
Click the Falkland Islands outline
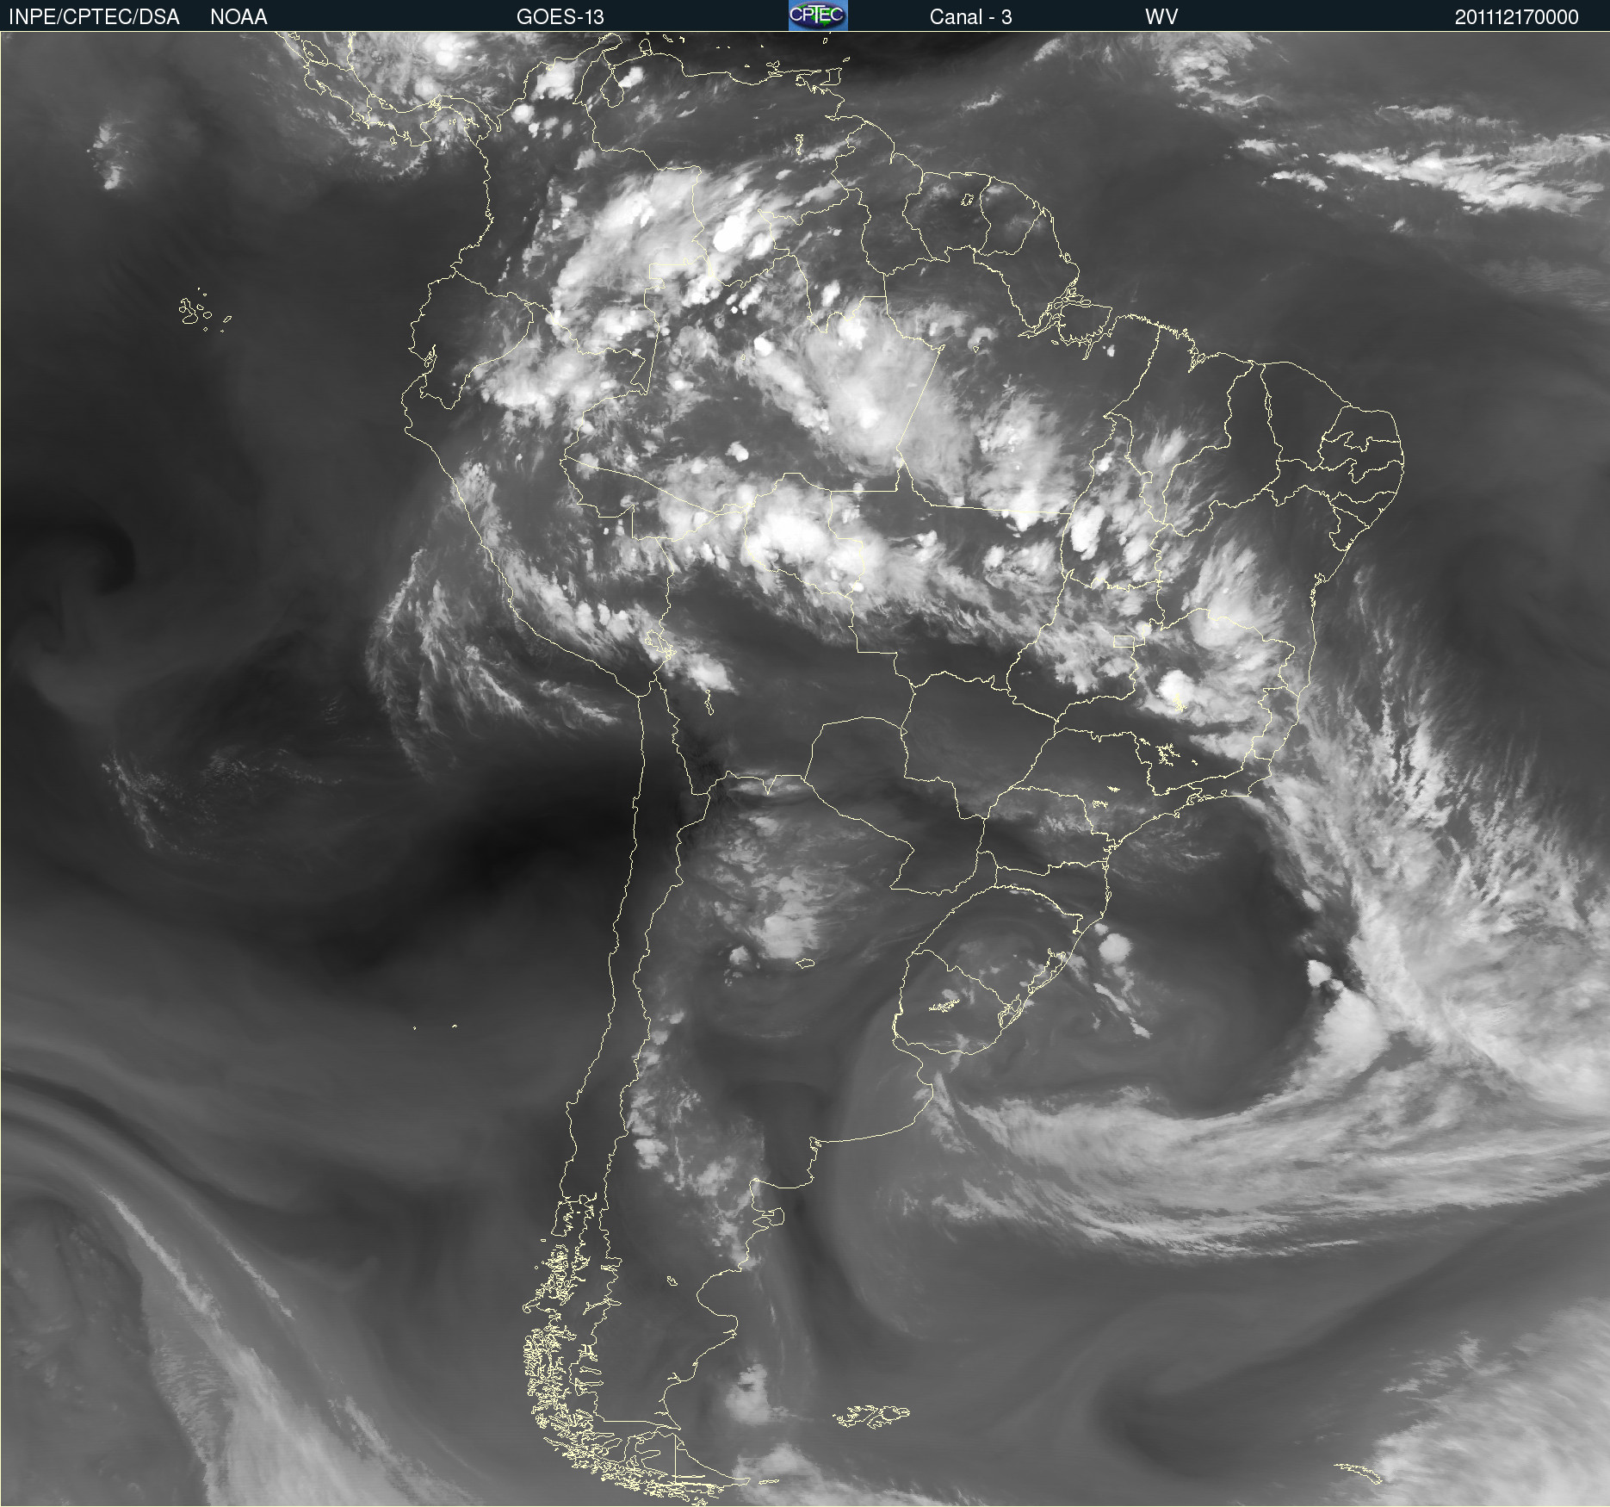pyautogui.click(x=871, y=1416)
